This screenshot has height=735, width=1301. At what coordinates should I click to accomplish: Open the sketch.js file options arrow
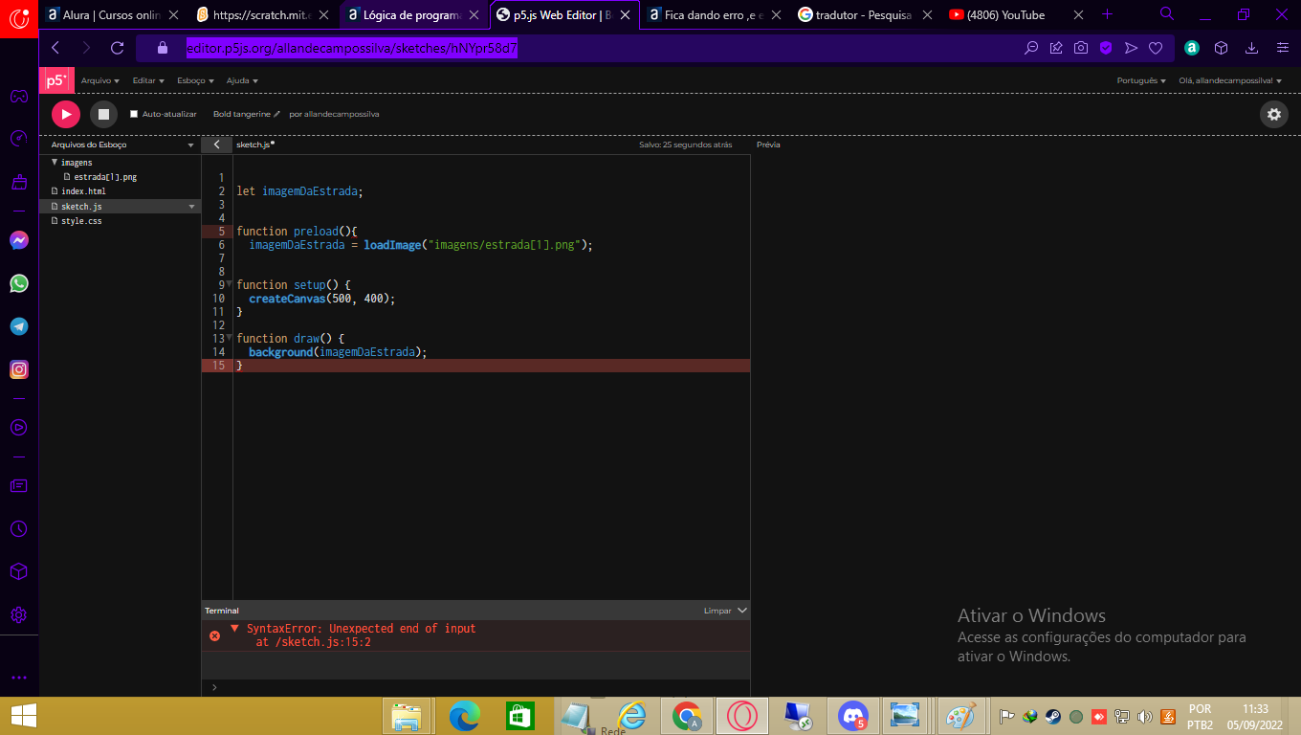(190, 207)
